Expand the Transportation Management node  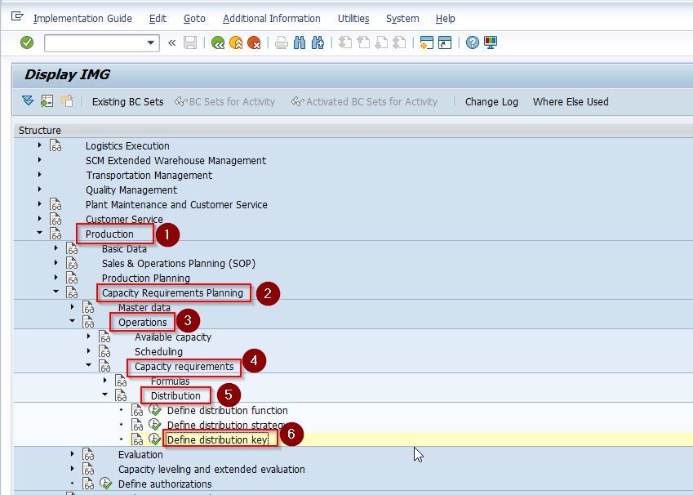tap(40, 174)
